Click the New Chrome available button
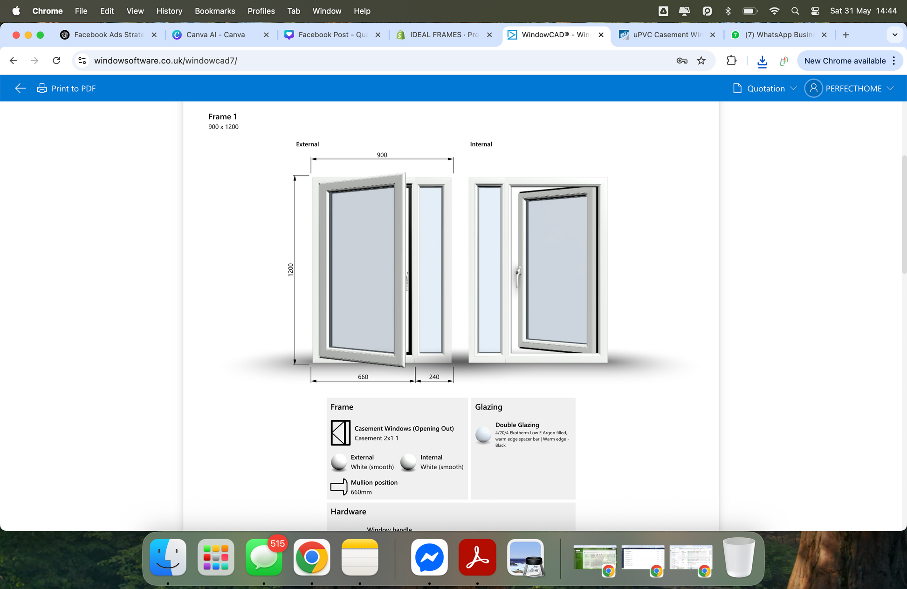Screen dimensions: 907x589 point(845,61)
